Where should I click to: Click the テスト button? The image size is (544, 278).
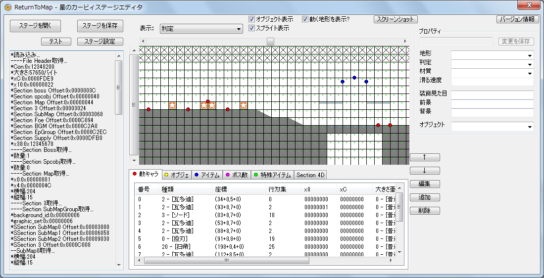pyautogui.click(x=56, y=42)
